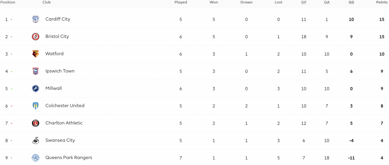This screenshot has width=389, height=165.
Task: Click the GD column header
Action: pos(351,2)
